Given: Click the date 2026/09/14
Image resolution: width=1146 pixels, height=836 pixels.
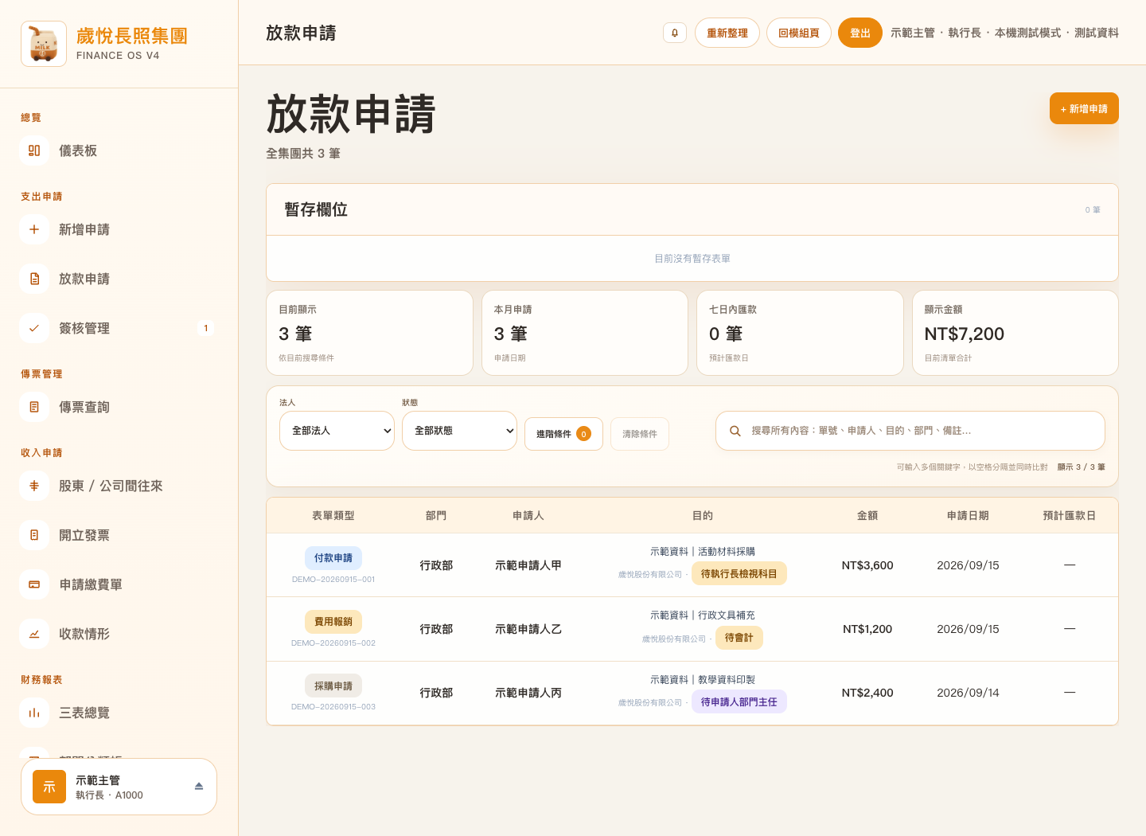Looking at the screenshot, I should 968,693.
